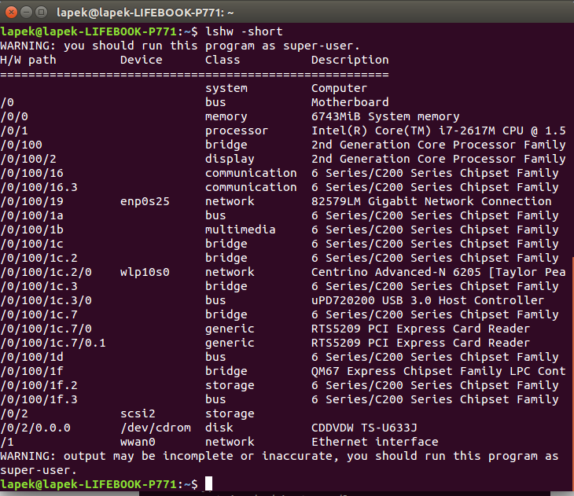This screenshot has height=496, width=574.
Task: Click the orange scrollbar at the terminal's right edge
Action: pos(572,373)
